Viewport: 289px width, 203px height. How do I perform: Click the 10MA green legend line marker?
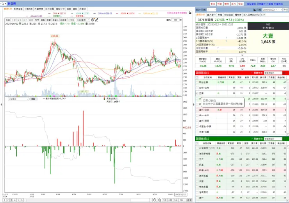[x=72, y=13]
